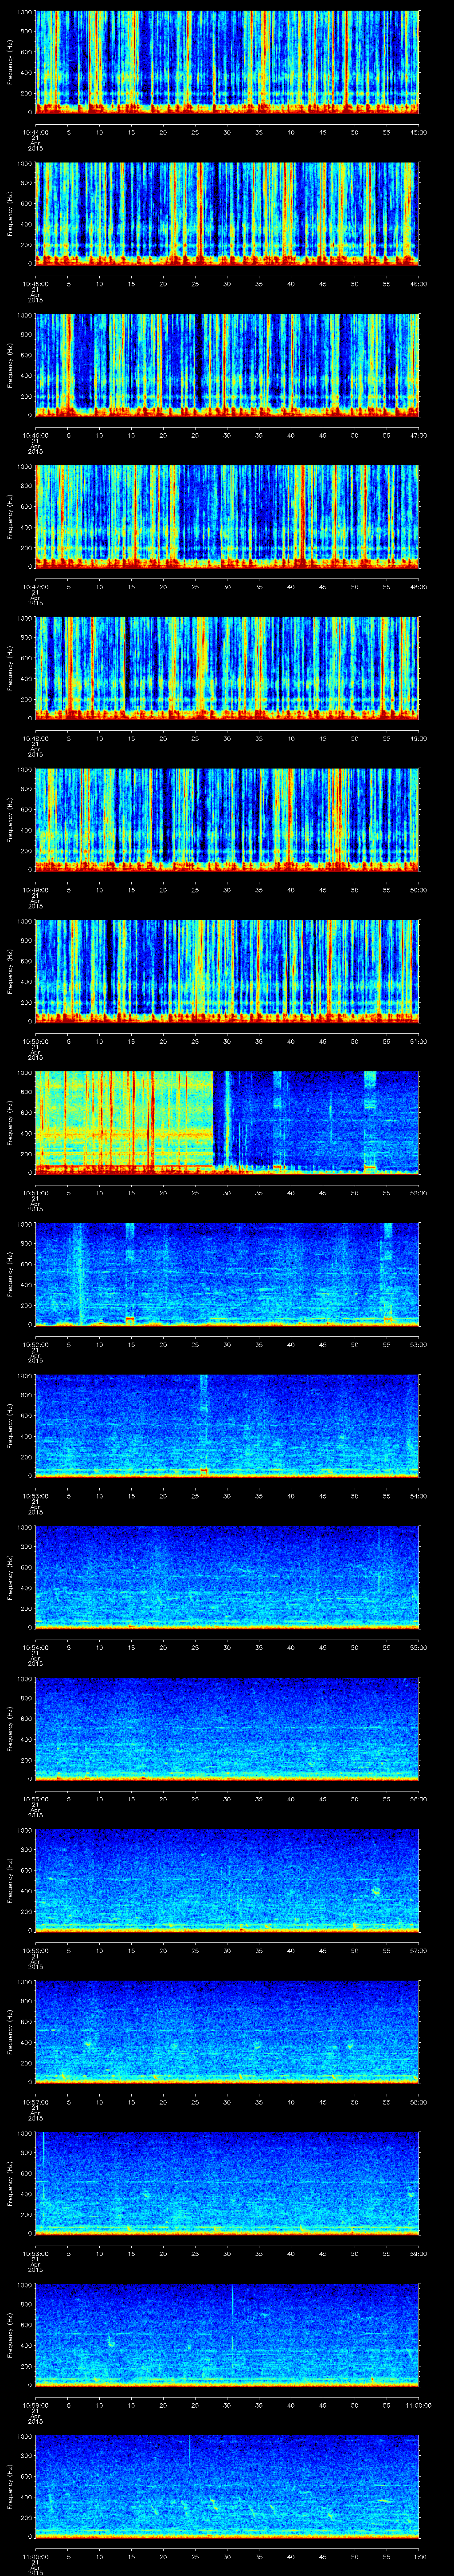The width and height of the screenshot is (454, 2576).
Task: Open the spectrogram panel starting at 10:58:00
Action: (x=227, y=2183)
